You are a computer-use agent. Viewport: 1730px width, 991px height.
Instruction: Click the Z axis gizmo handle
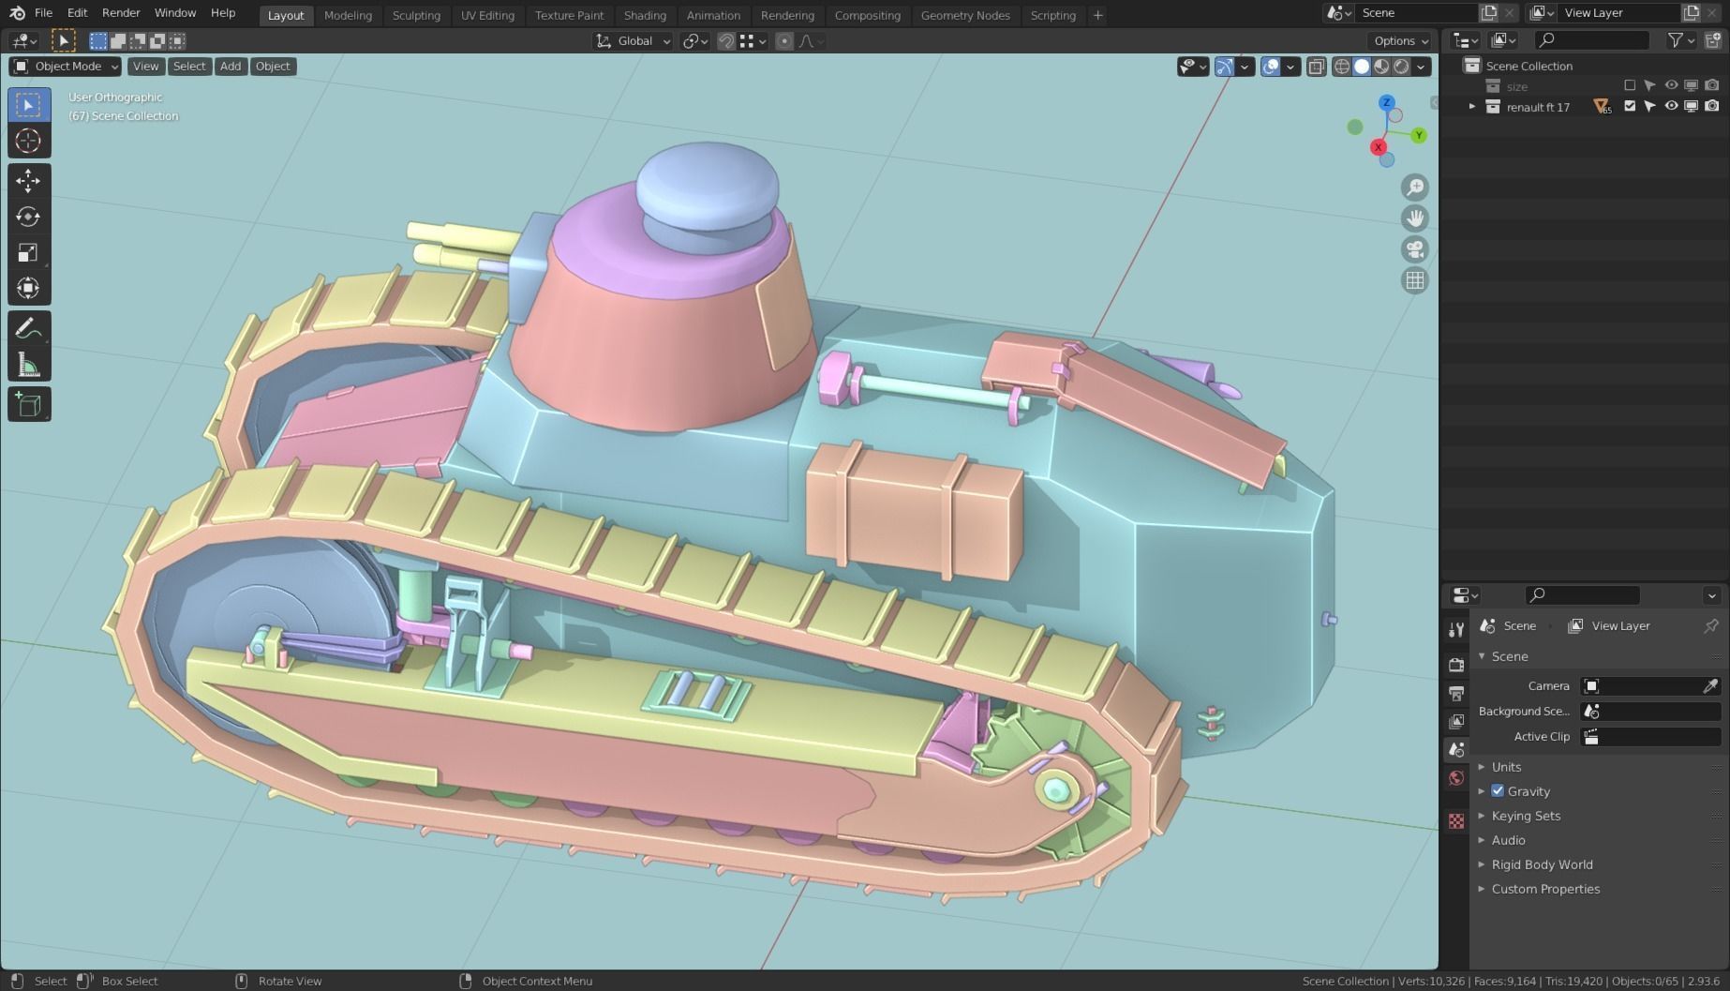tap(1387, 102)
